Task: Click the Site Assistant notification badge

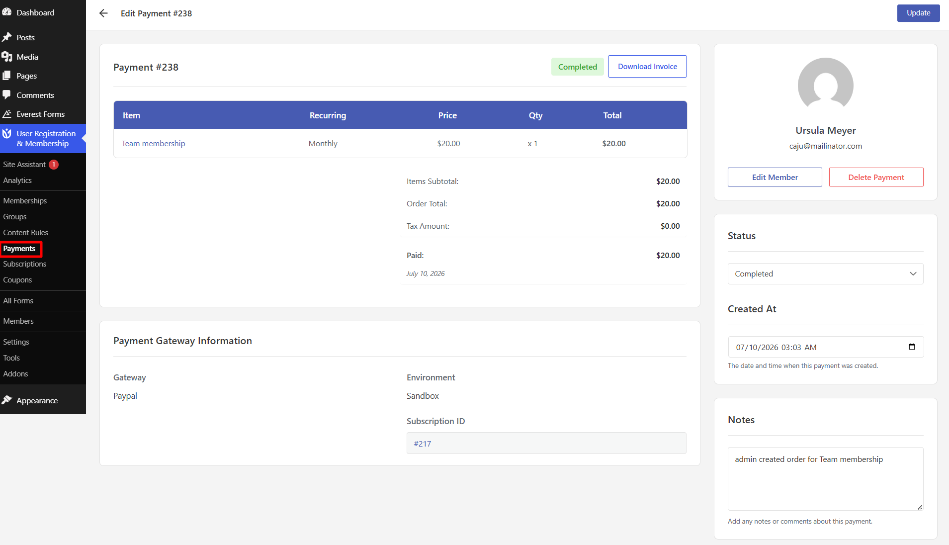Action: pyautogui.click(x=54, y=165)
